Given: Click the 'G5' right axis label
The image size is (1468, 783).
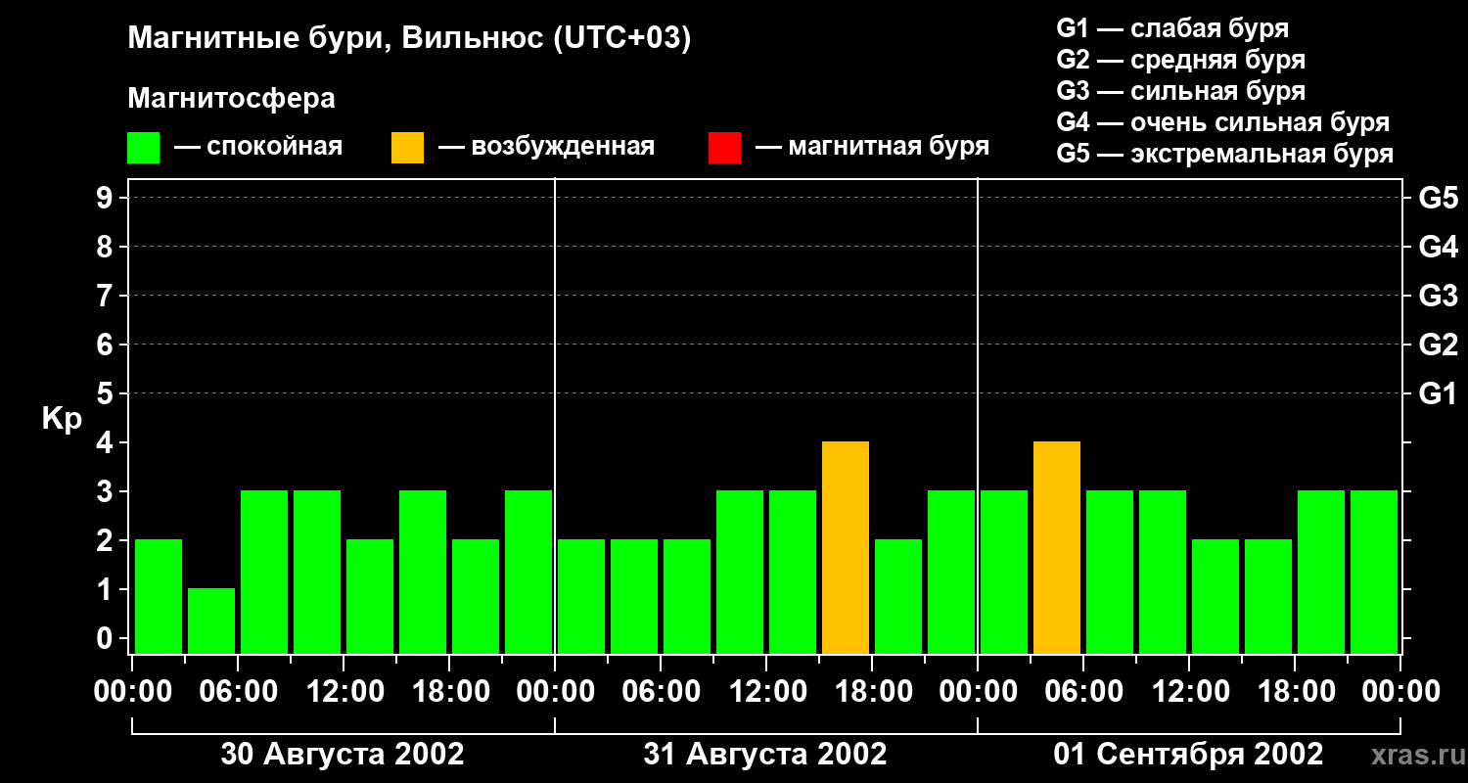Looking at the screenshot, I should 1438,198.
